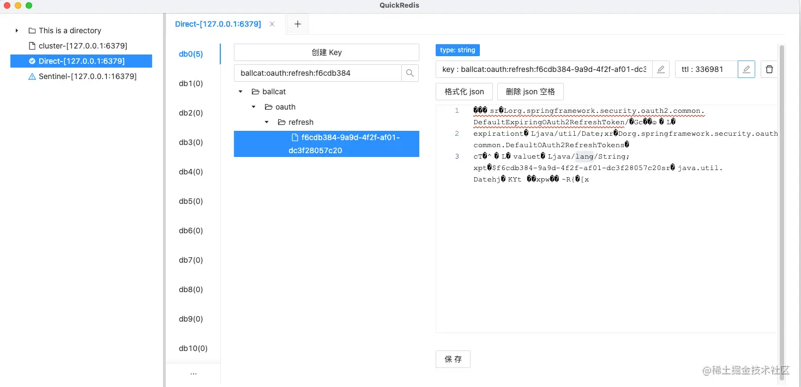
Task: Click the 保 存 save button
Action: click(x=453, y=359)
